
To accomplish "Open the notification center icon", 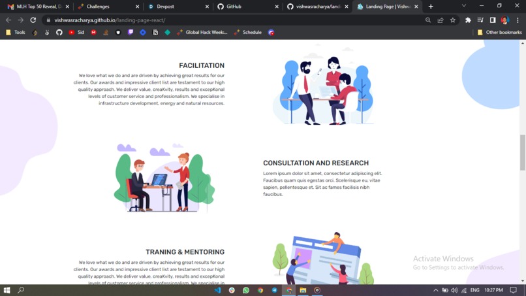I will coord(513,290).
